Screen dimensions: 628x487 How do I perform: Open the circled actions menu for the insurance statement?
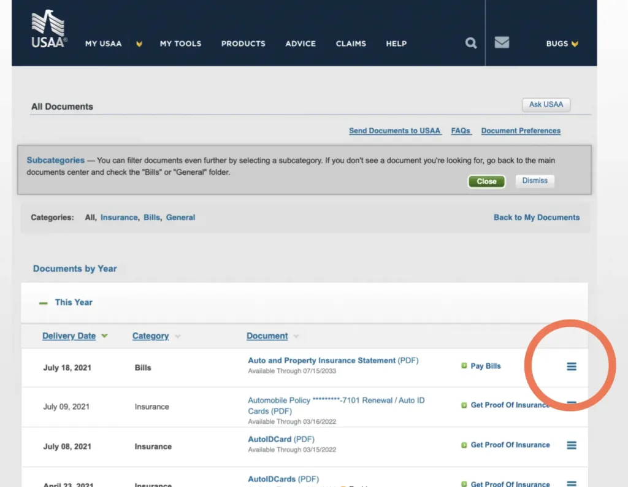pyautogui.click(x=571, y=366)
